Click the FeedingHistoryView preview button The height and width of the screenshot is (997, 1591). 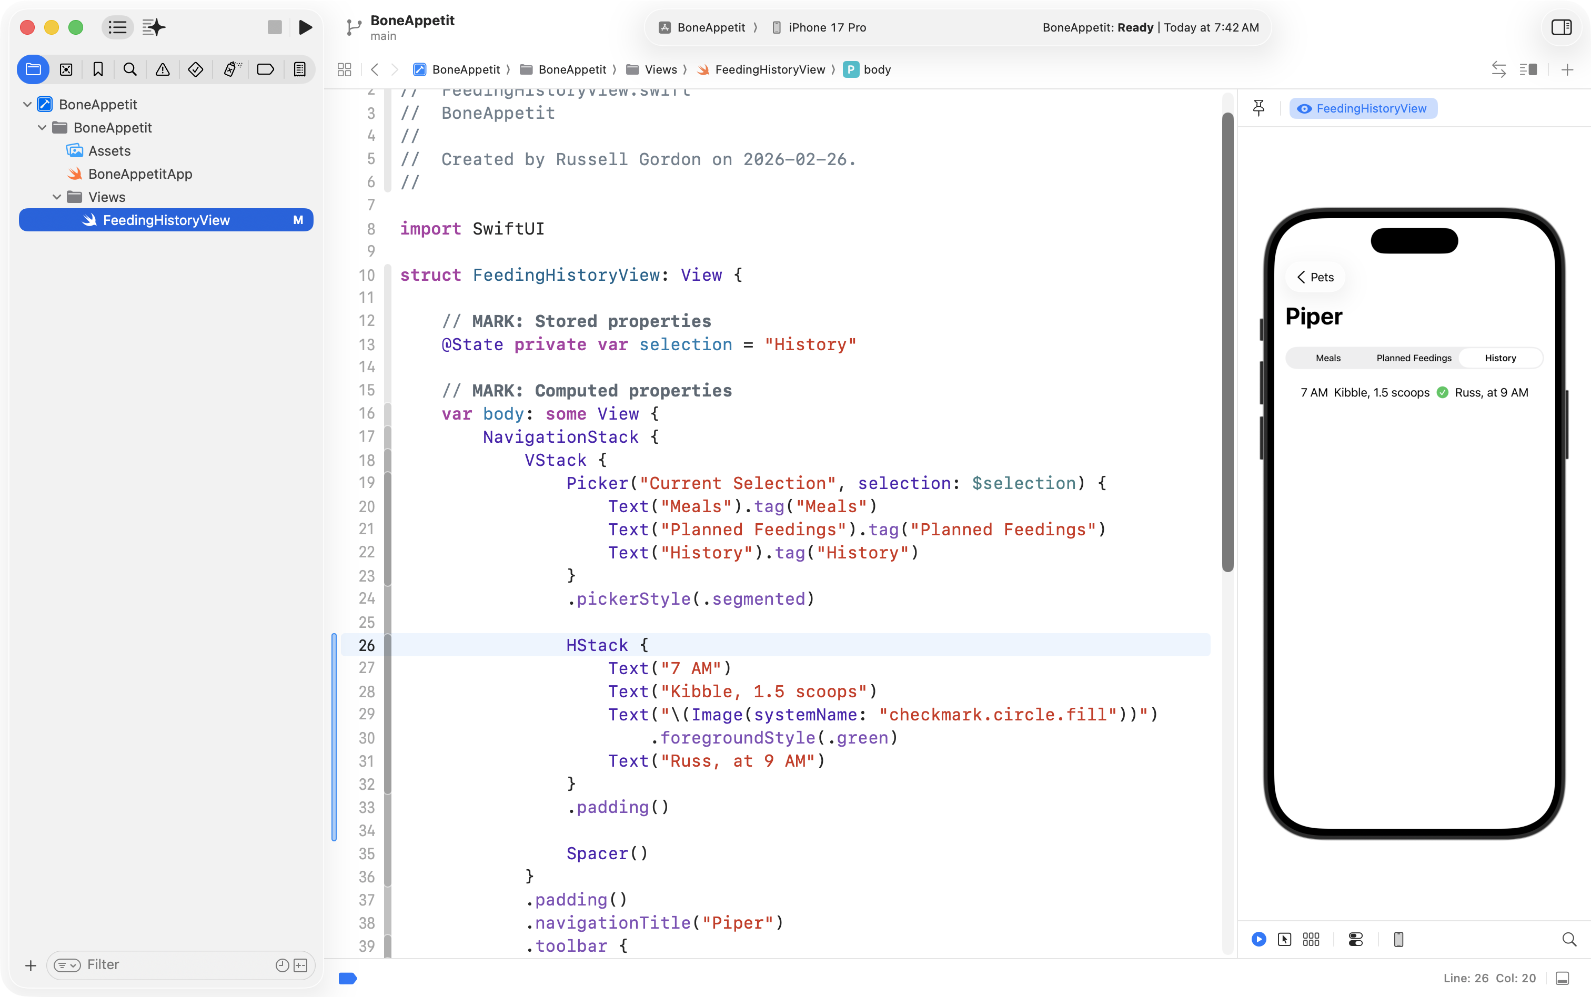click(x=1363, y=108)
